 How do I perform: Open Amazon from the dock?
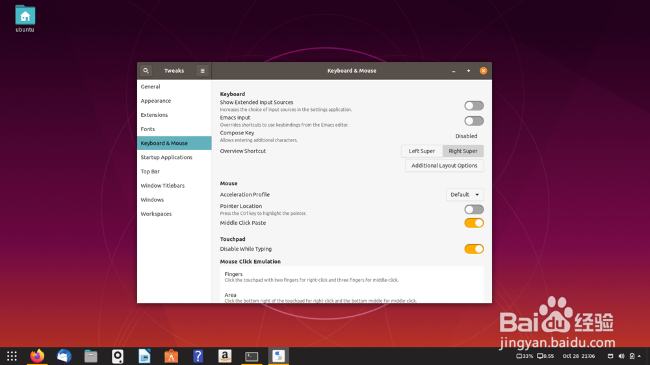225,356
